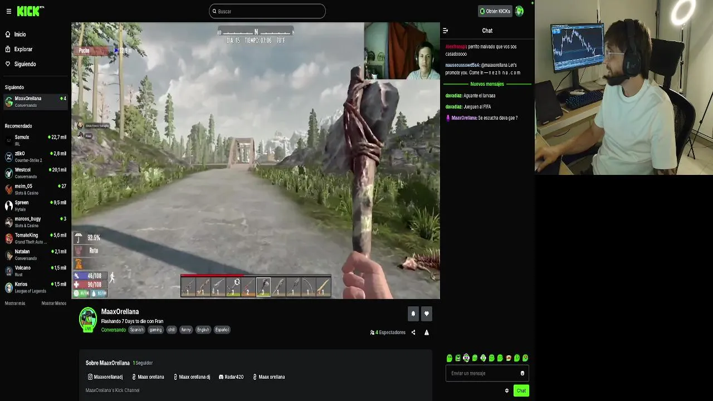Open followed channel MaaxOrellana in sidebar

tap(36, 102)
